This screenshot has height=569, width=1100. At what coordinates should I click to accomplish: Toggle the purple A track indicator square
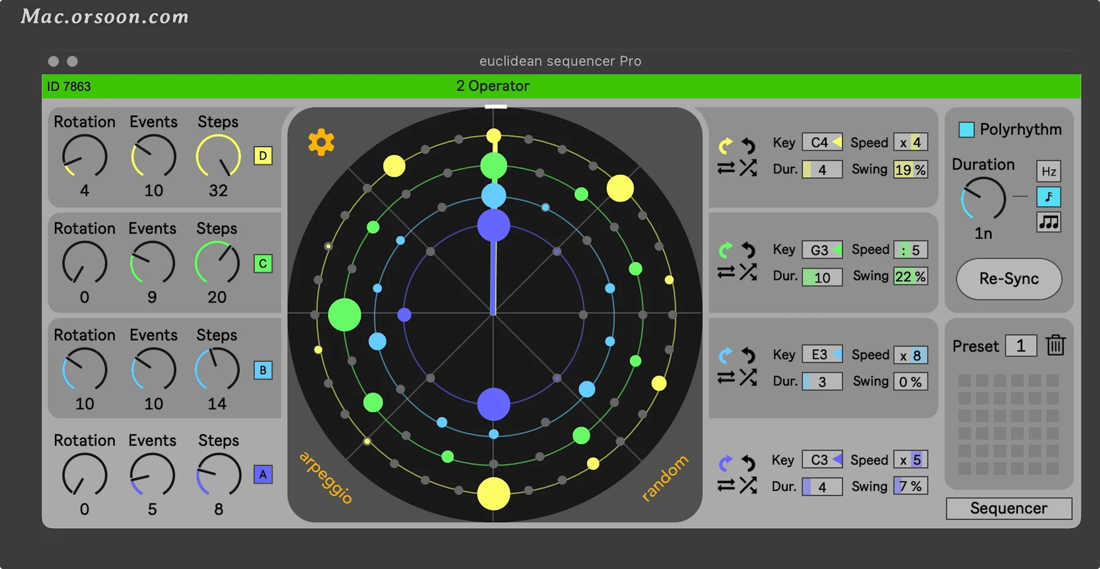(262, 474)
